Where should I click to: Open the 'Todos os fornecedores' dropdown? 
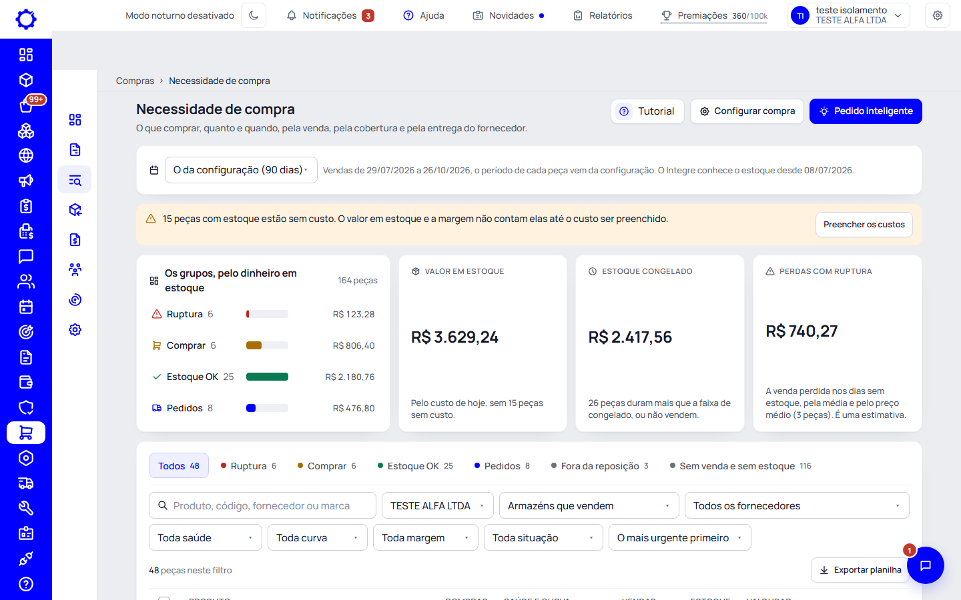coord(797,506)
